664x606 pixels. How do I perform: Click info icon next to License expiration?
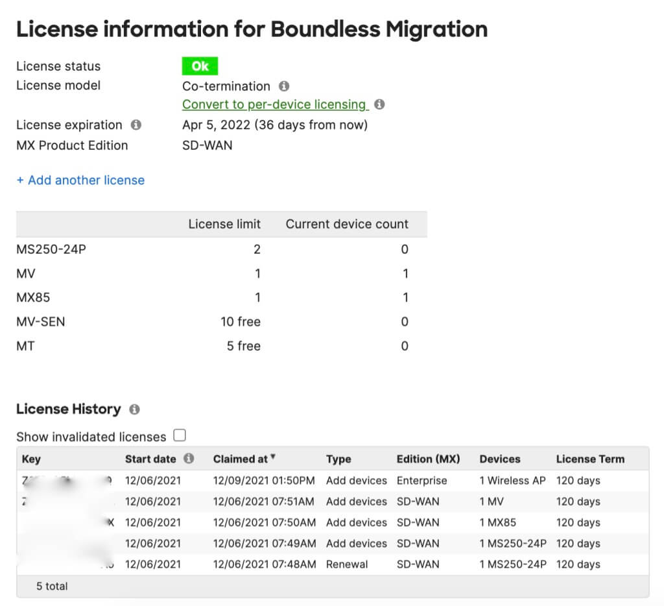coord(136,125)
